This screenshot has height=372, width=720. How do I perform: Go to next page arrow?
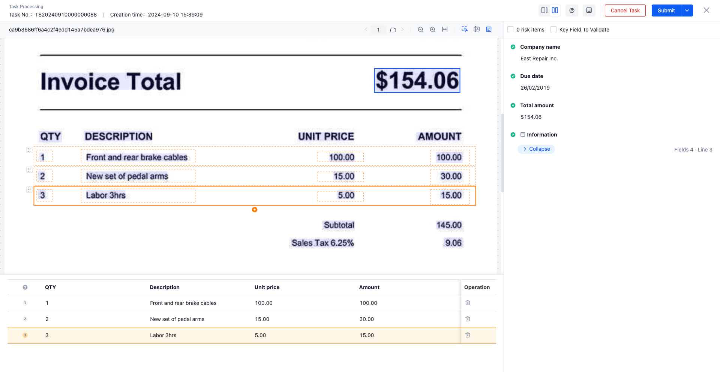[x=402, y=30]
